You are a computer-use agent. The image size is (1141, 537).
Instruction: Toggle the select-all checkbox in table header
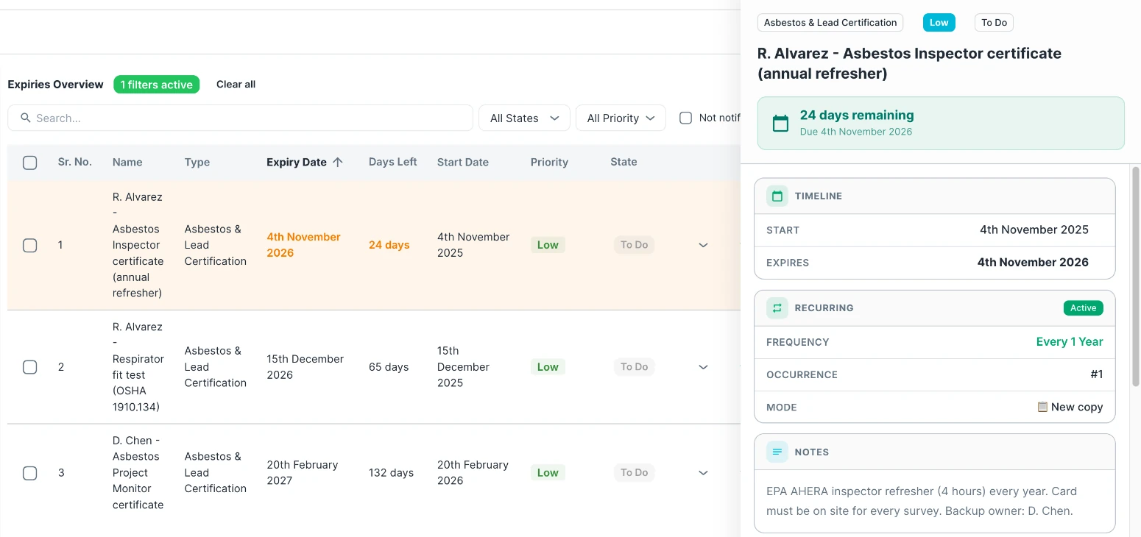pyautogui.click(x=30, y=163)
